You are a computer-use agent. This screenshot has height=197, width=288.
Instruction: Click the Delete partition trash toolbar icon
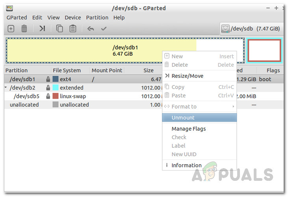pos(24,29)
